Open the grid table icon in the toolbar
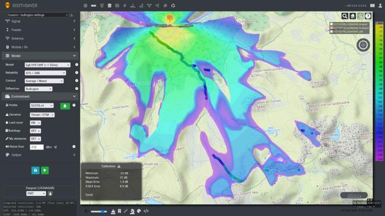 (x=117, y=5)
